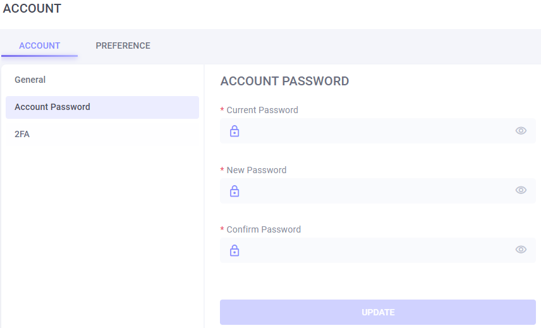
Task: Show the Current Password using eye icon
Action: (x=521, y=131)
